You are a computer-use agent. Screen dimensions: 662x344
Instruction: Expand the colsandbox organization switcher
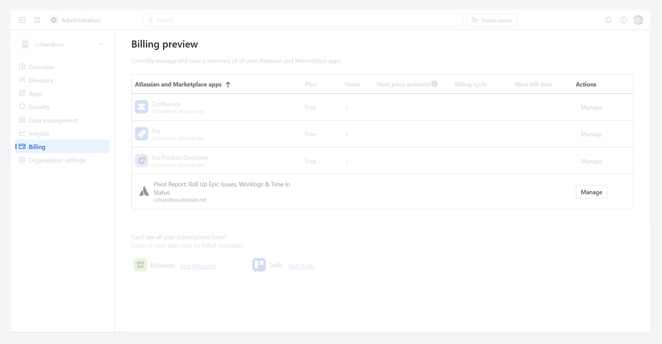[x=63, y=44]
